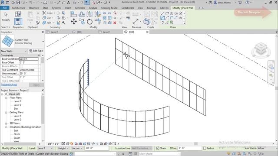
Task: Click the Help question mark icon
Action: coord(247,3)
